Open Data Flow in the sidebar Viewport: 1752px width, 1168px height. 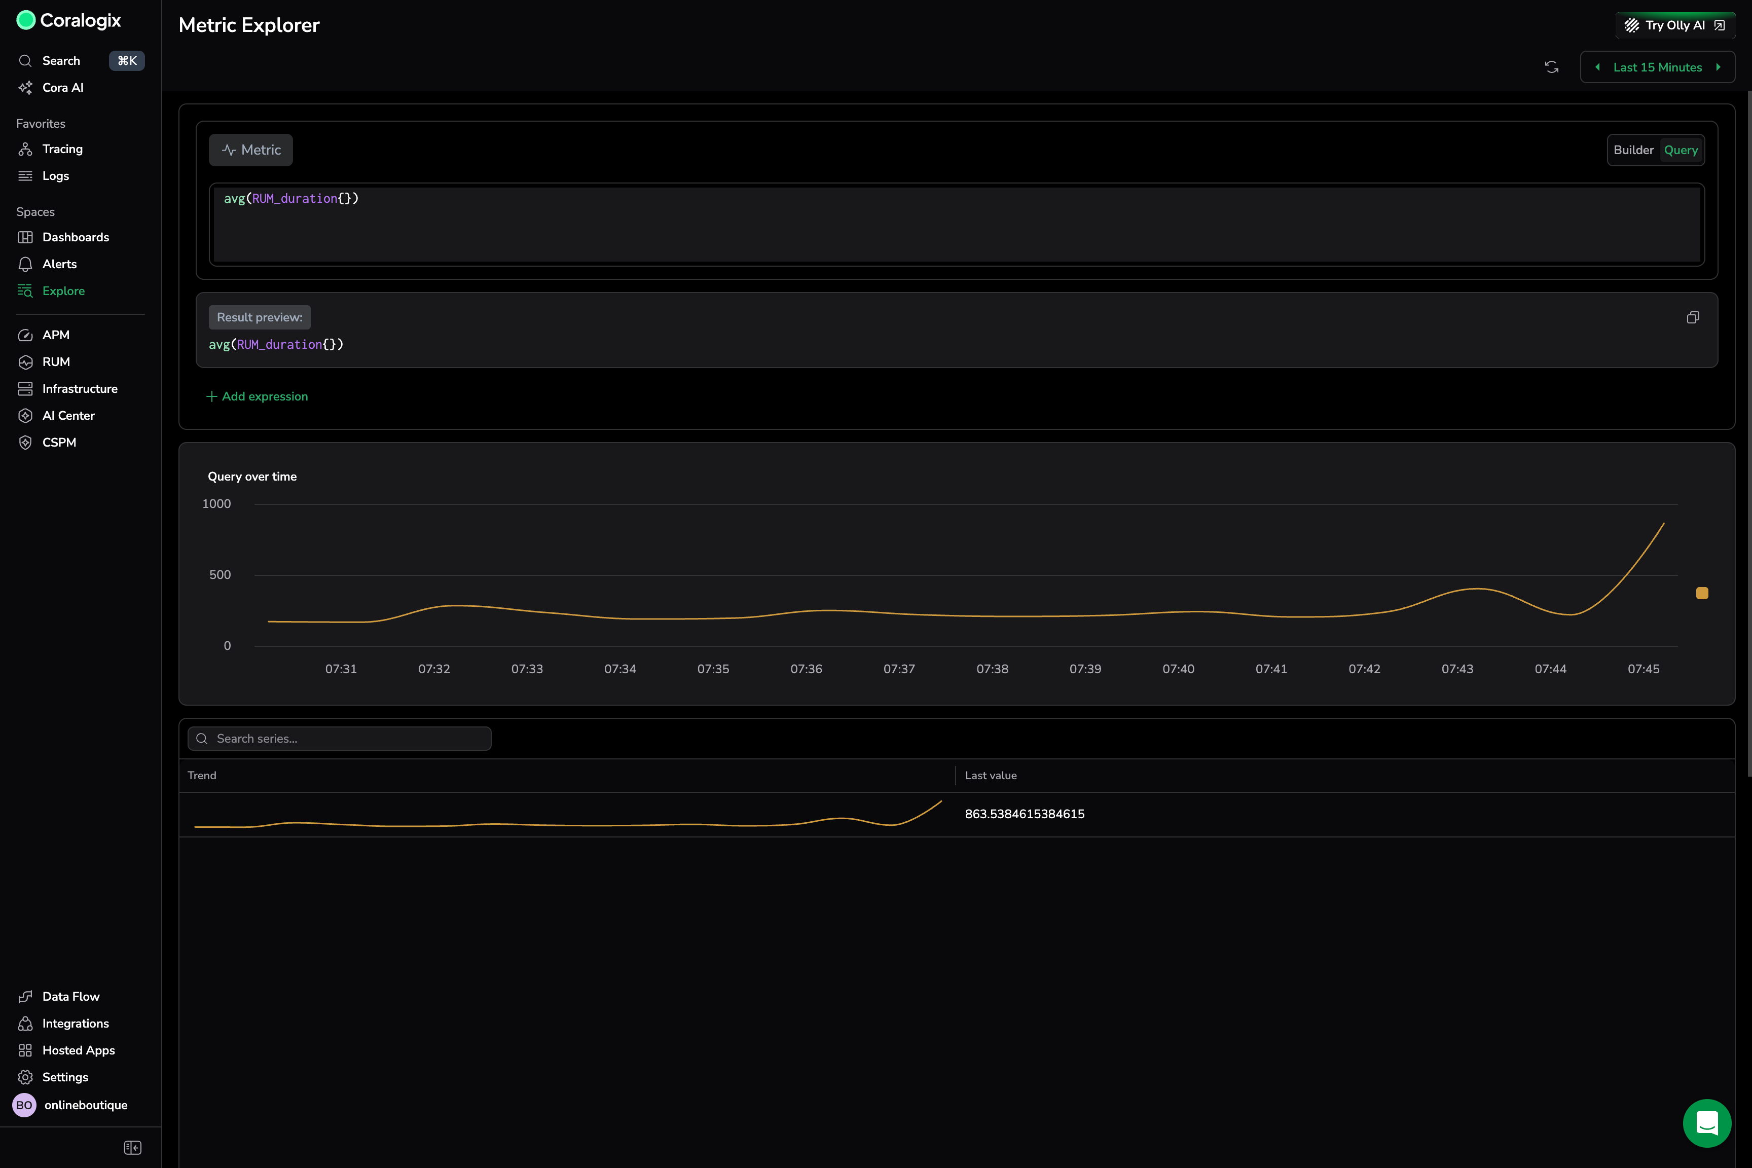point(70,997)
